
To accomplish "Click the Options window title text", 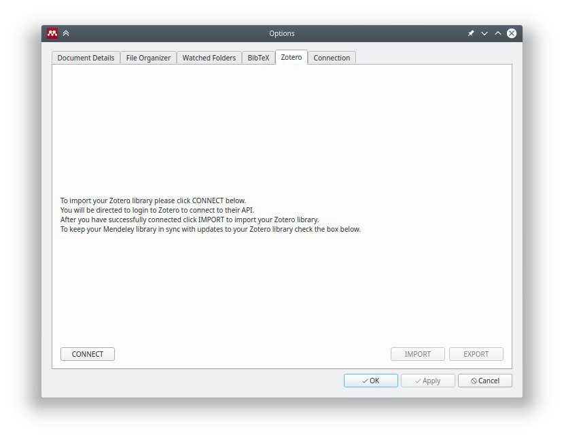I will [281, 33].
